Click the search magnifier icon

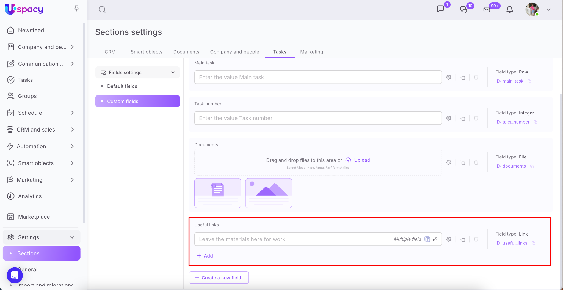[x=102, y=10]
